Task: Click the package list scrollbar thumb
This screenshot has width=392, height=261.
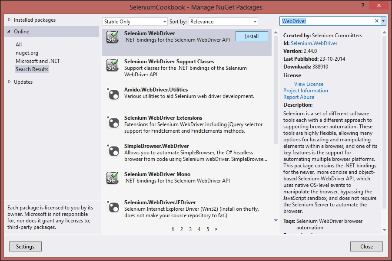Action: 276,90
